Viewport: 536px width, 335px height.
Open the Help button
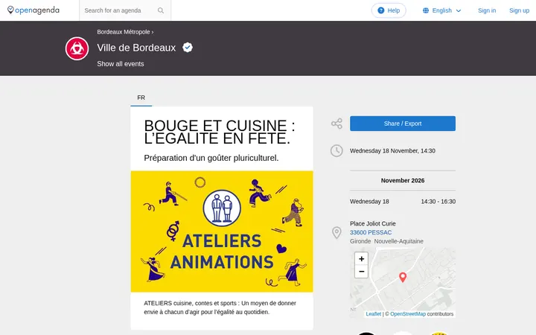coord(389,10)
